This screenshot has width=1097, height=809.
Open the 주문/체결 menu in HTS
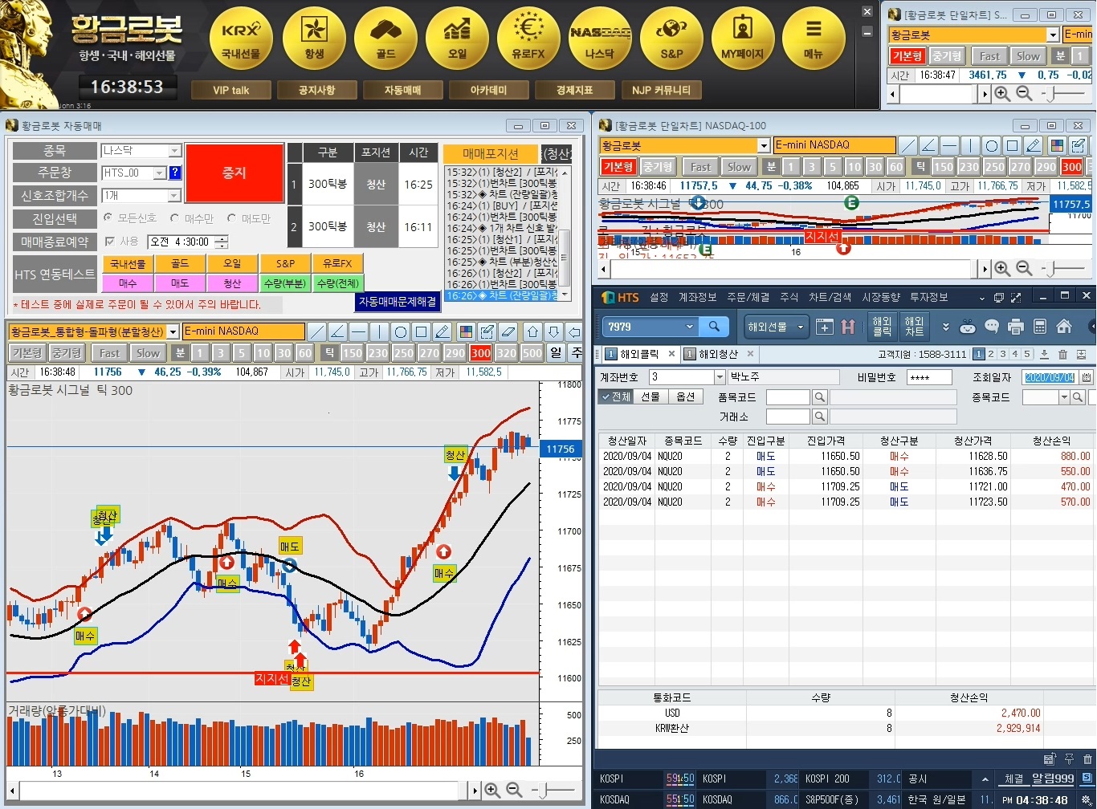click(x=747, y=298)
